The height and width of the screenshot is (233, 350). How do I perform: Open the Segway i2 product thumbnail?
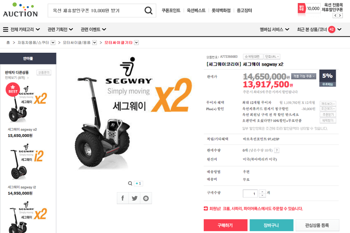point(27,162)
